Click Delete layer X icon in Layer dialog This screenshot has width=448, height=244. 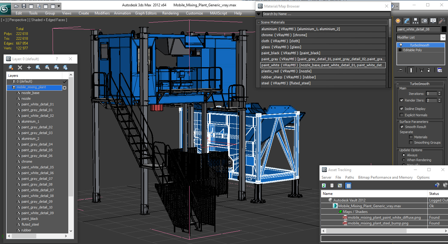(x=20, y=67)
